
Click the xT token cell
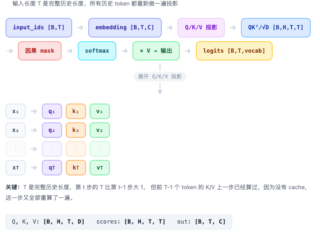point(16,168)
